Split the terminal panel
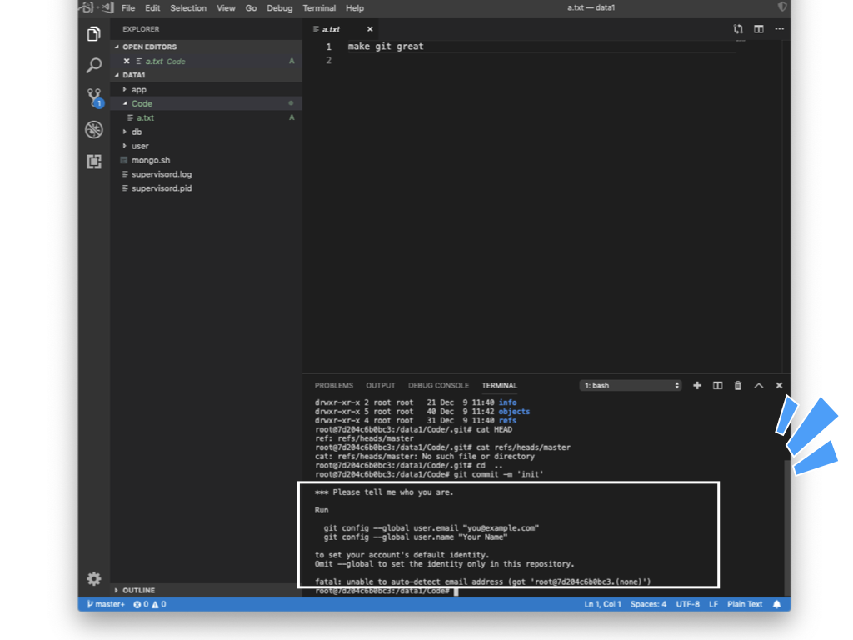This screenshot has width=853, height=640. point(717,386)
